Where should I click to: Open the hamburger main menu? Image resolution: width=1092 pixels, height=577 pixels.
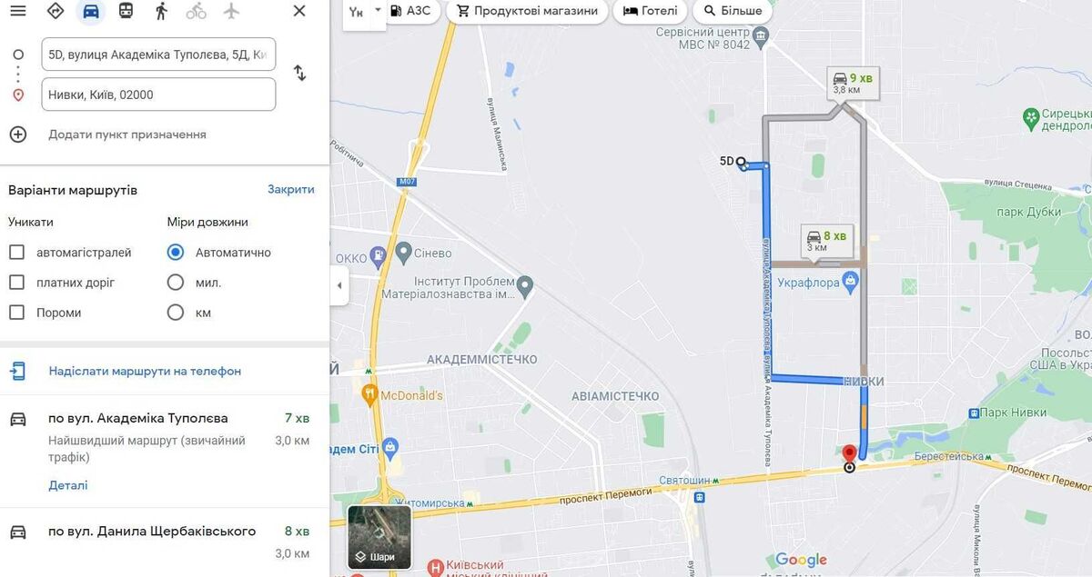point(17,11)
